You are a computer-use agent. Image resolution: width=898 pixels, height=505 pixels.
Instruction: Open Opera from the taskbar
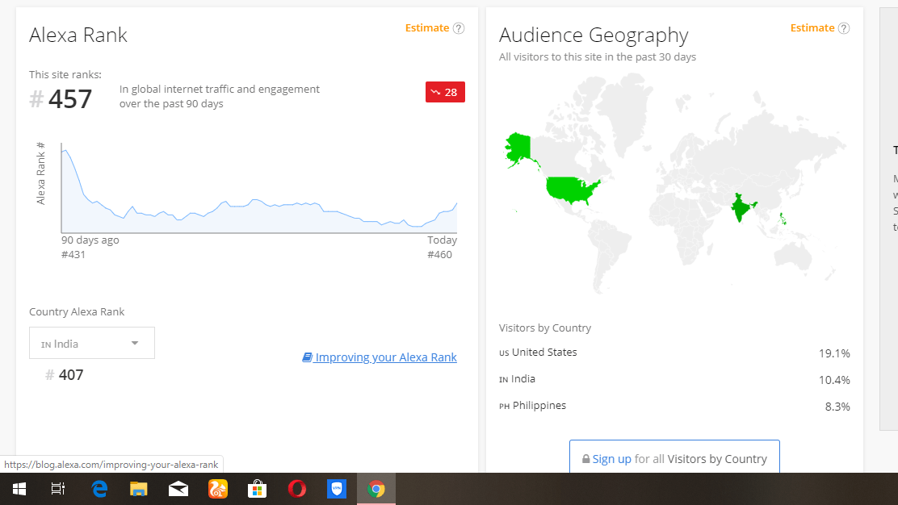point(297,488)
